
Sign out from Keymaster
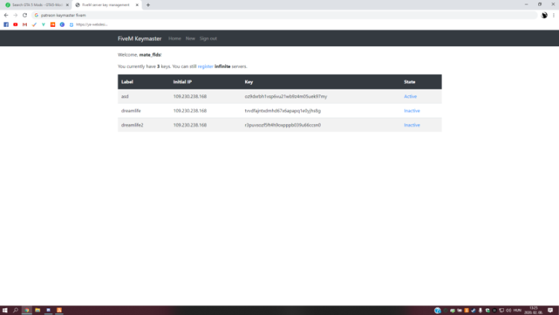point(208,39)
